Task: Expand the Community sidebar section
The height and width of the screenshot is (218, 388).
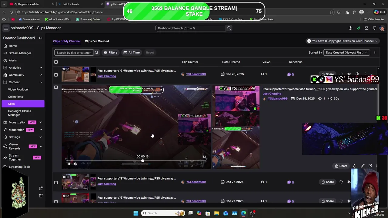Action: (x=41, y=75)
